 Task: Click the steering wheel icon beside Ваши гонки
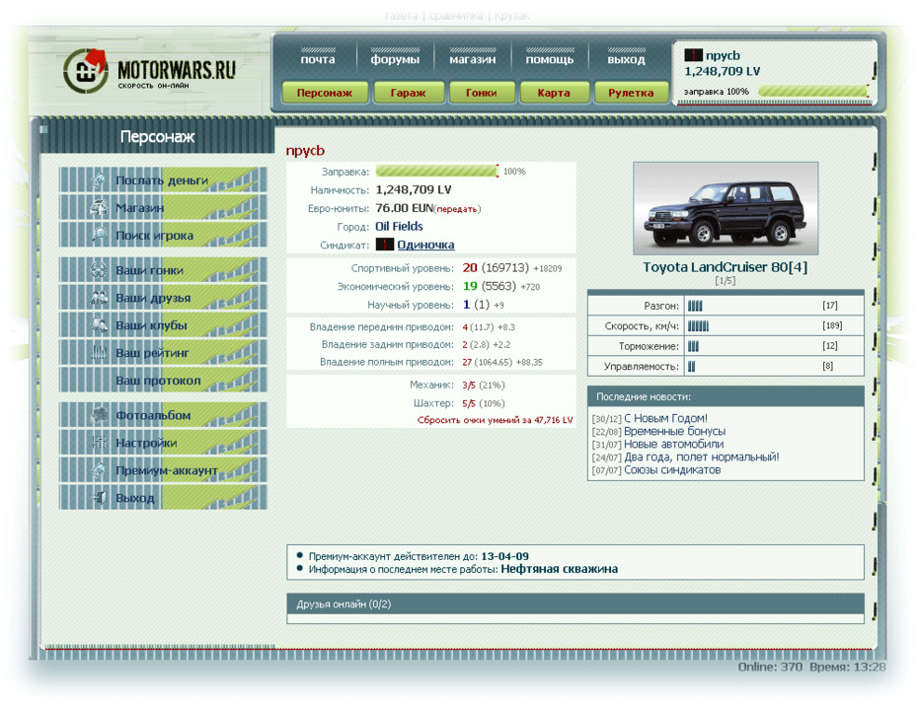click(x=99, y=270)
